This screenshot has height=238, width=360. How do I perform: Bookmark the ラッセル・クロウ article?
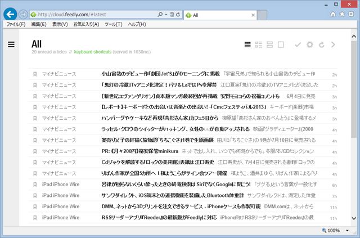coord(35,129)
